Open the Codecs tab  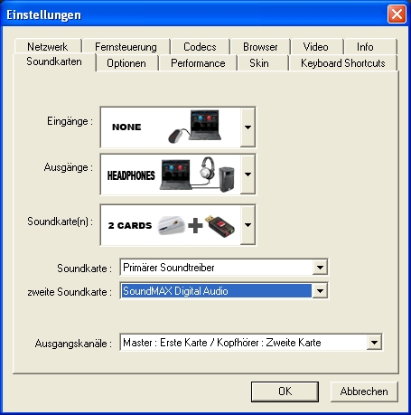pos(200,47)
